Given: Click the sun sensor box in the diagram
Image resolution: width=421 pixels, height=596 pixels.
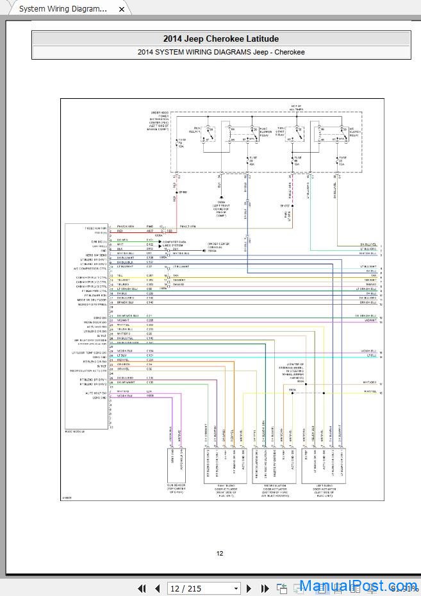Looking at the screenshot, I should (176, 465).
